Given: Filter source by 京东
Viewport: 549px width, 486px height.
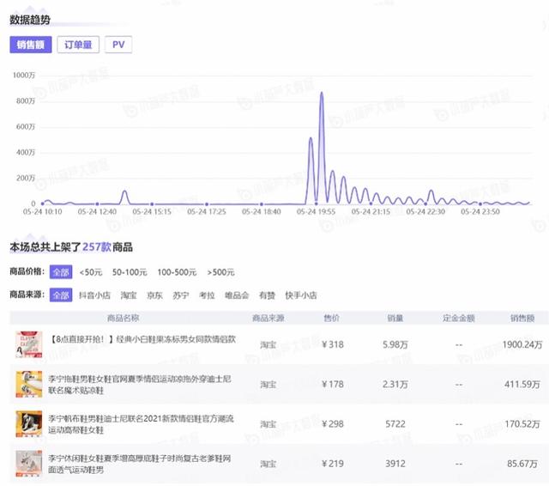Looking at the screenshot, I should 154,295.
